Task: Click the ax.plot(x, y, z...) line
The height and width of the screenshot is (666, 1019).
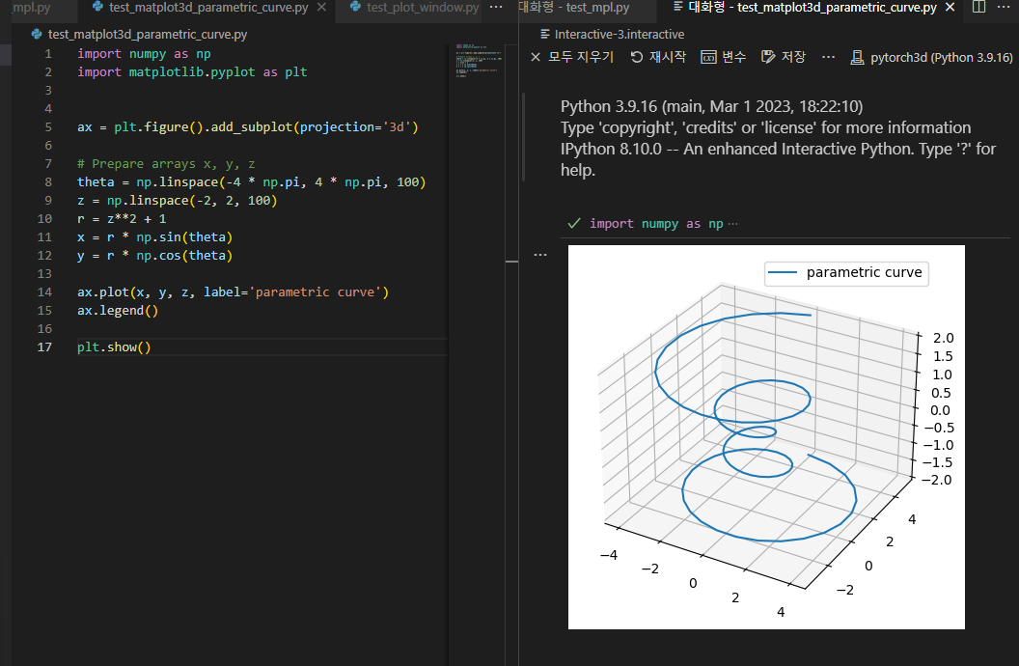Action: pyautogui.click(x=233, y=292)
